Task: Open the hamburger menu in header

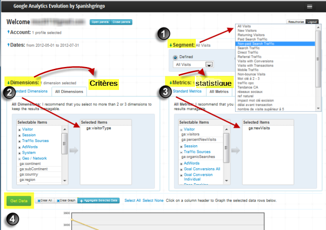Action: tap(309, 7)
